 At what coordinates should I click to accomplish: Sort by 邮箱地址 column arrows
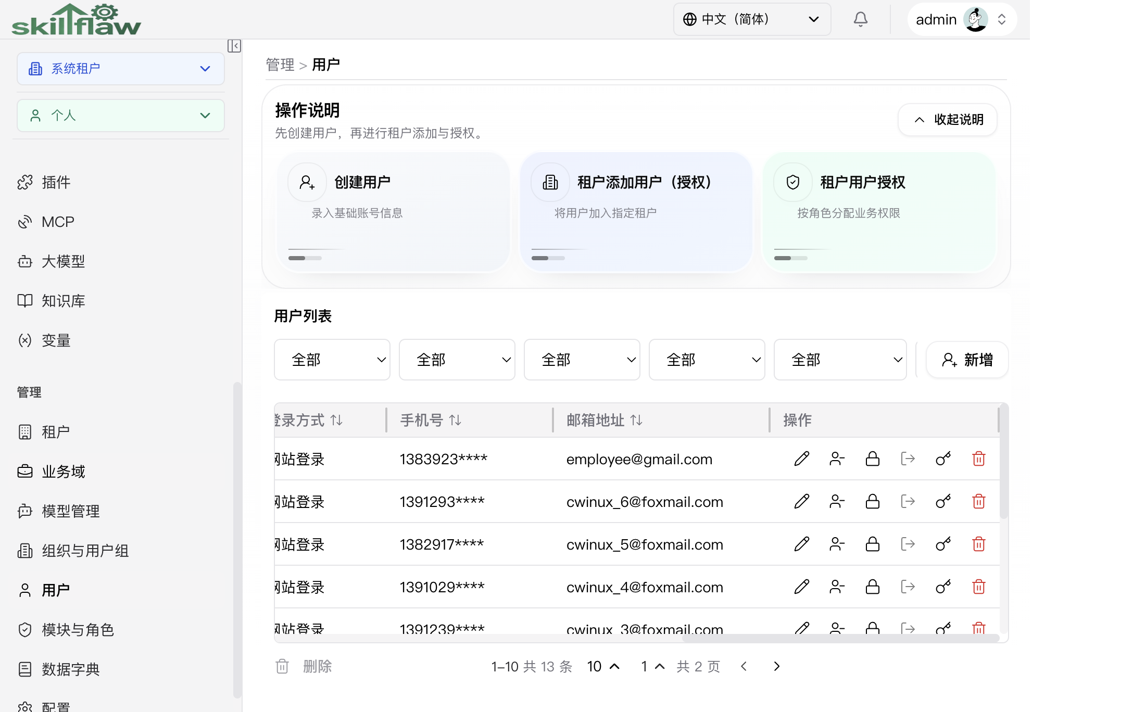coord(636,420)
